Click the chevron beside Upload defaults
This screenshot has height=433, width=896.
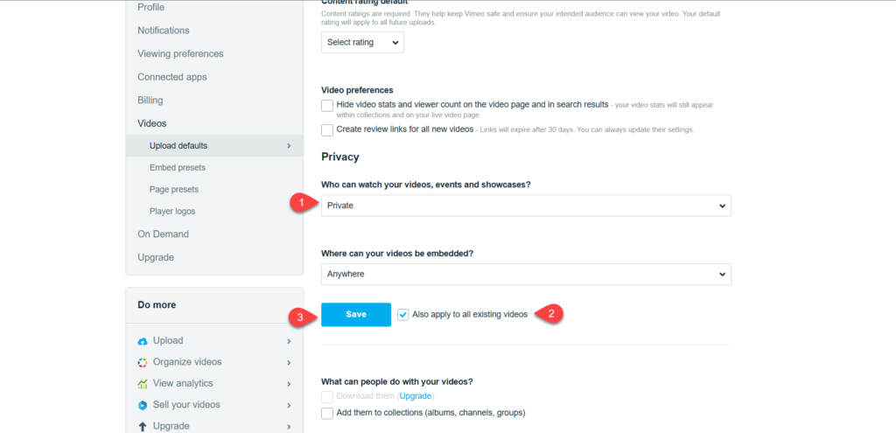click(x=289, y=145)
